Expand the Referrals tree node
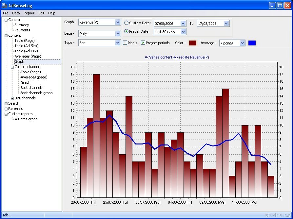The height and width of the screenshot is (219, 293). pyautogui.click(x=6, y=109)
